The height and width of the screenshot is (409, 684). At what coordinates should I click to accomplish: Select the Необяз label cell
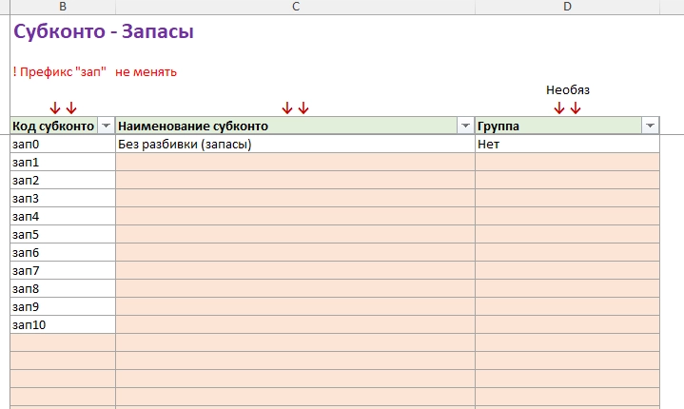click(568, 89)
